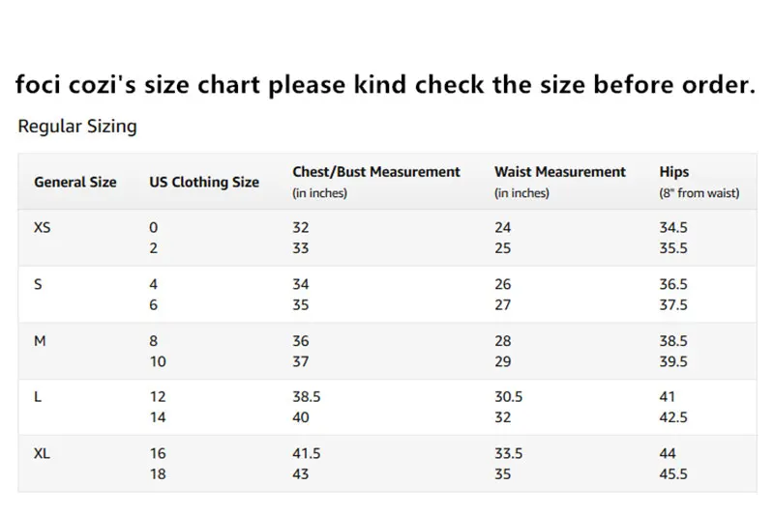774x514 pixels.
Task: Click the Waist Measurement column header
Action: [560, 172]
